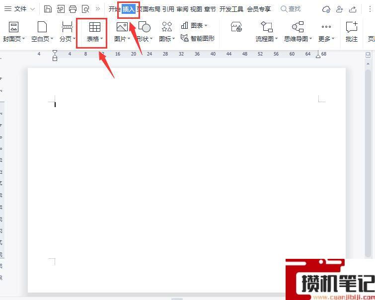Click the 智能图形 smart graphics button
375x300 pixels.
coord(198,38)
